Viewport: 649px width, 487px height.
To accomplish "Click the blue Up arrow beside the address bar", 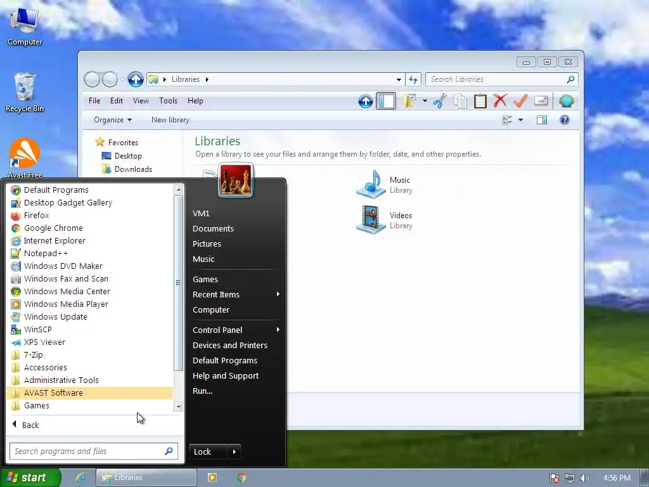I will (136, 79).
